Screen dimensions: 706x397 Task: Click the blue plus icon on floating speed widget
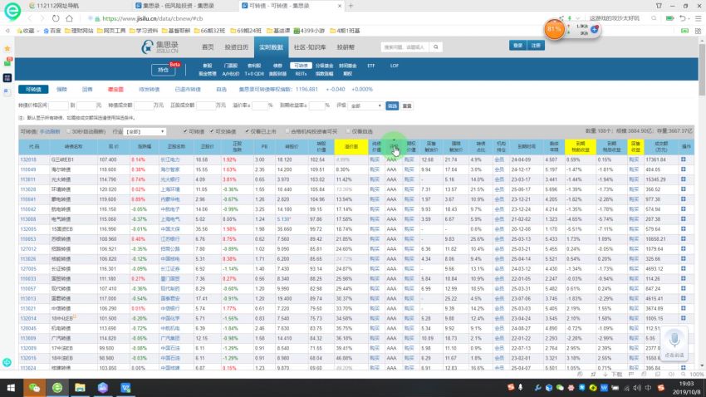595,29
